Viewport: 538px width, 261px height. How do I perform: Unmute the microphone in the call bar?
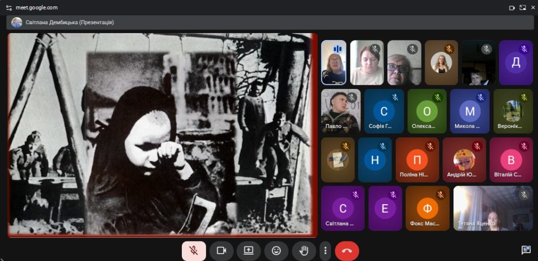click(x=194, y=250)
